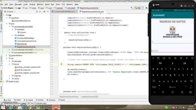Tap the Android recent apps square button
This screenshot has height=110, width=196.
pos(182,92)
